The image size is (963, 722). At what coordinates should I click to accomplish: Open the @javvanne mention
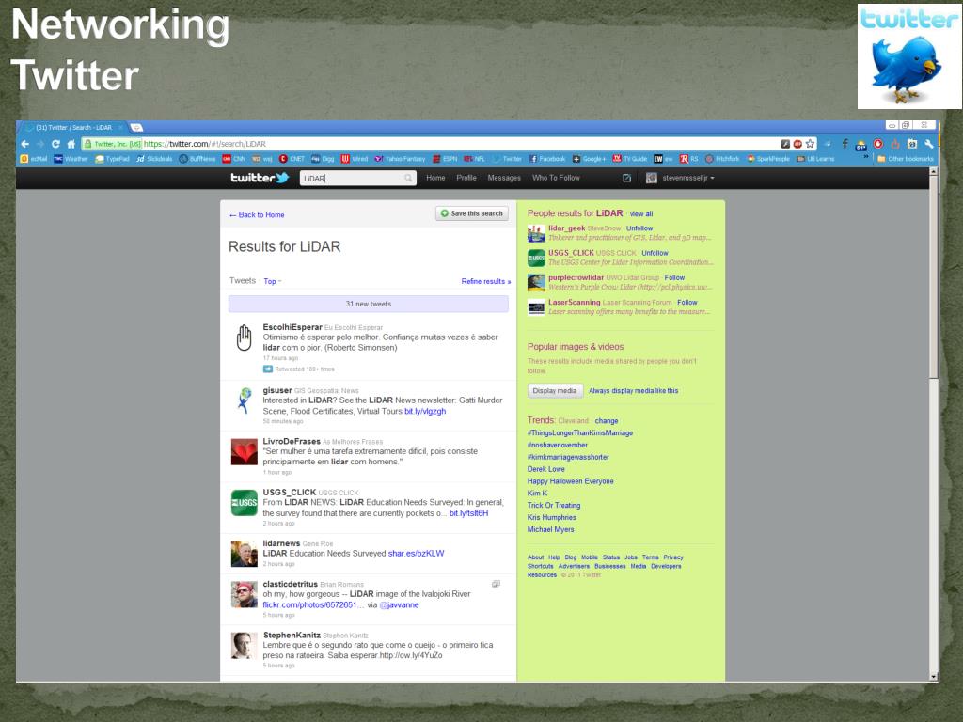[399, 605]
